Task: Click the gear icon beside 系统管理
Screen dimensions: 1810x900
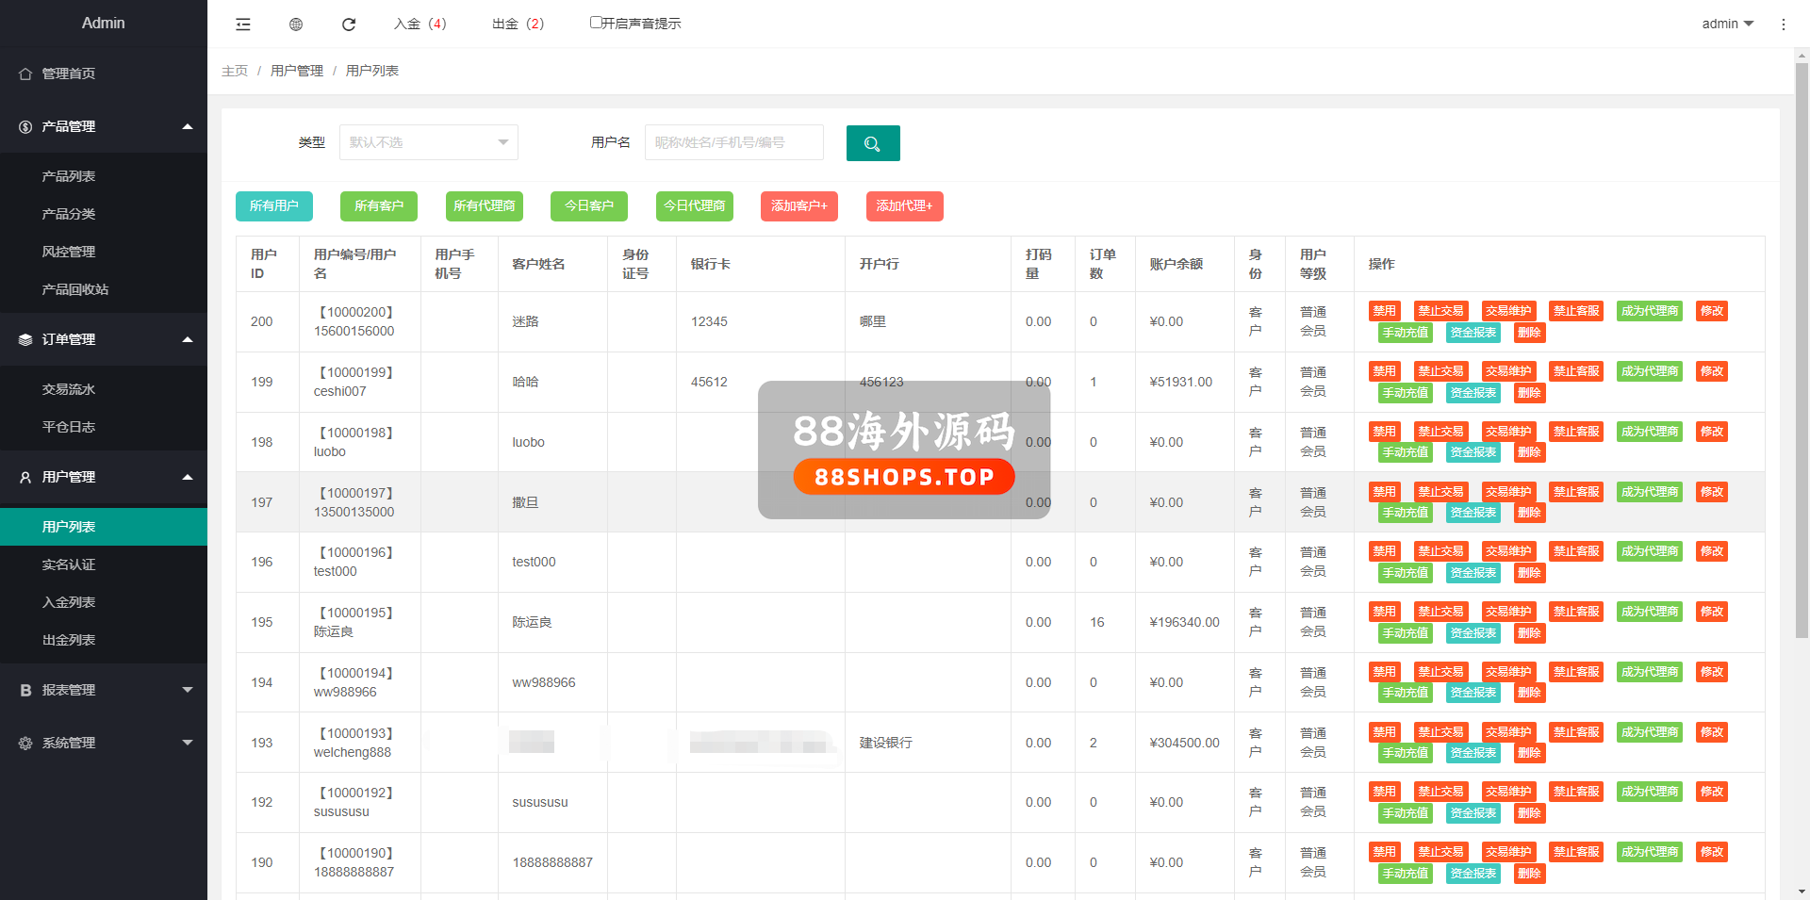Action: pyautogui.click(x=25, y=743)
